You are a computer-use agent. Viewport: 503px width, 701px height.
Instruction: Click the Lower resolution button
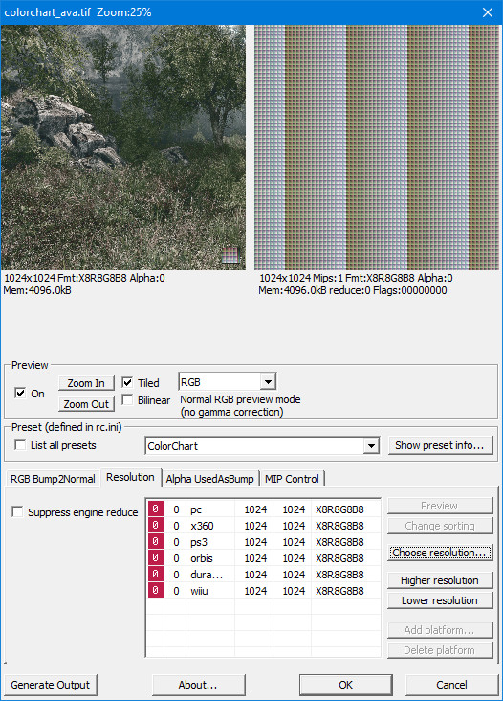[x=440, y=600]
